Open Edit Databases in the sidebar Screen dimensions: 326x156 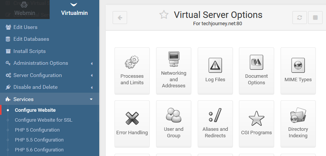pyautogui.click(x=50, y=39)
